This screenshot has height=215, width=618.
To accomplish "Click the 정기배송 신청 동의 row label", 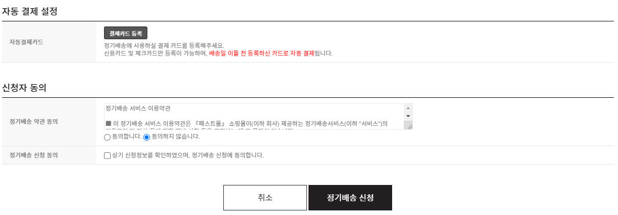I will (34, 155).
